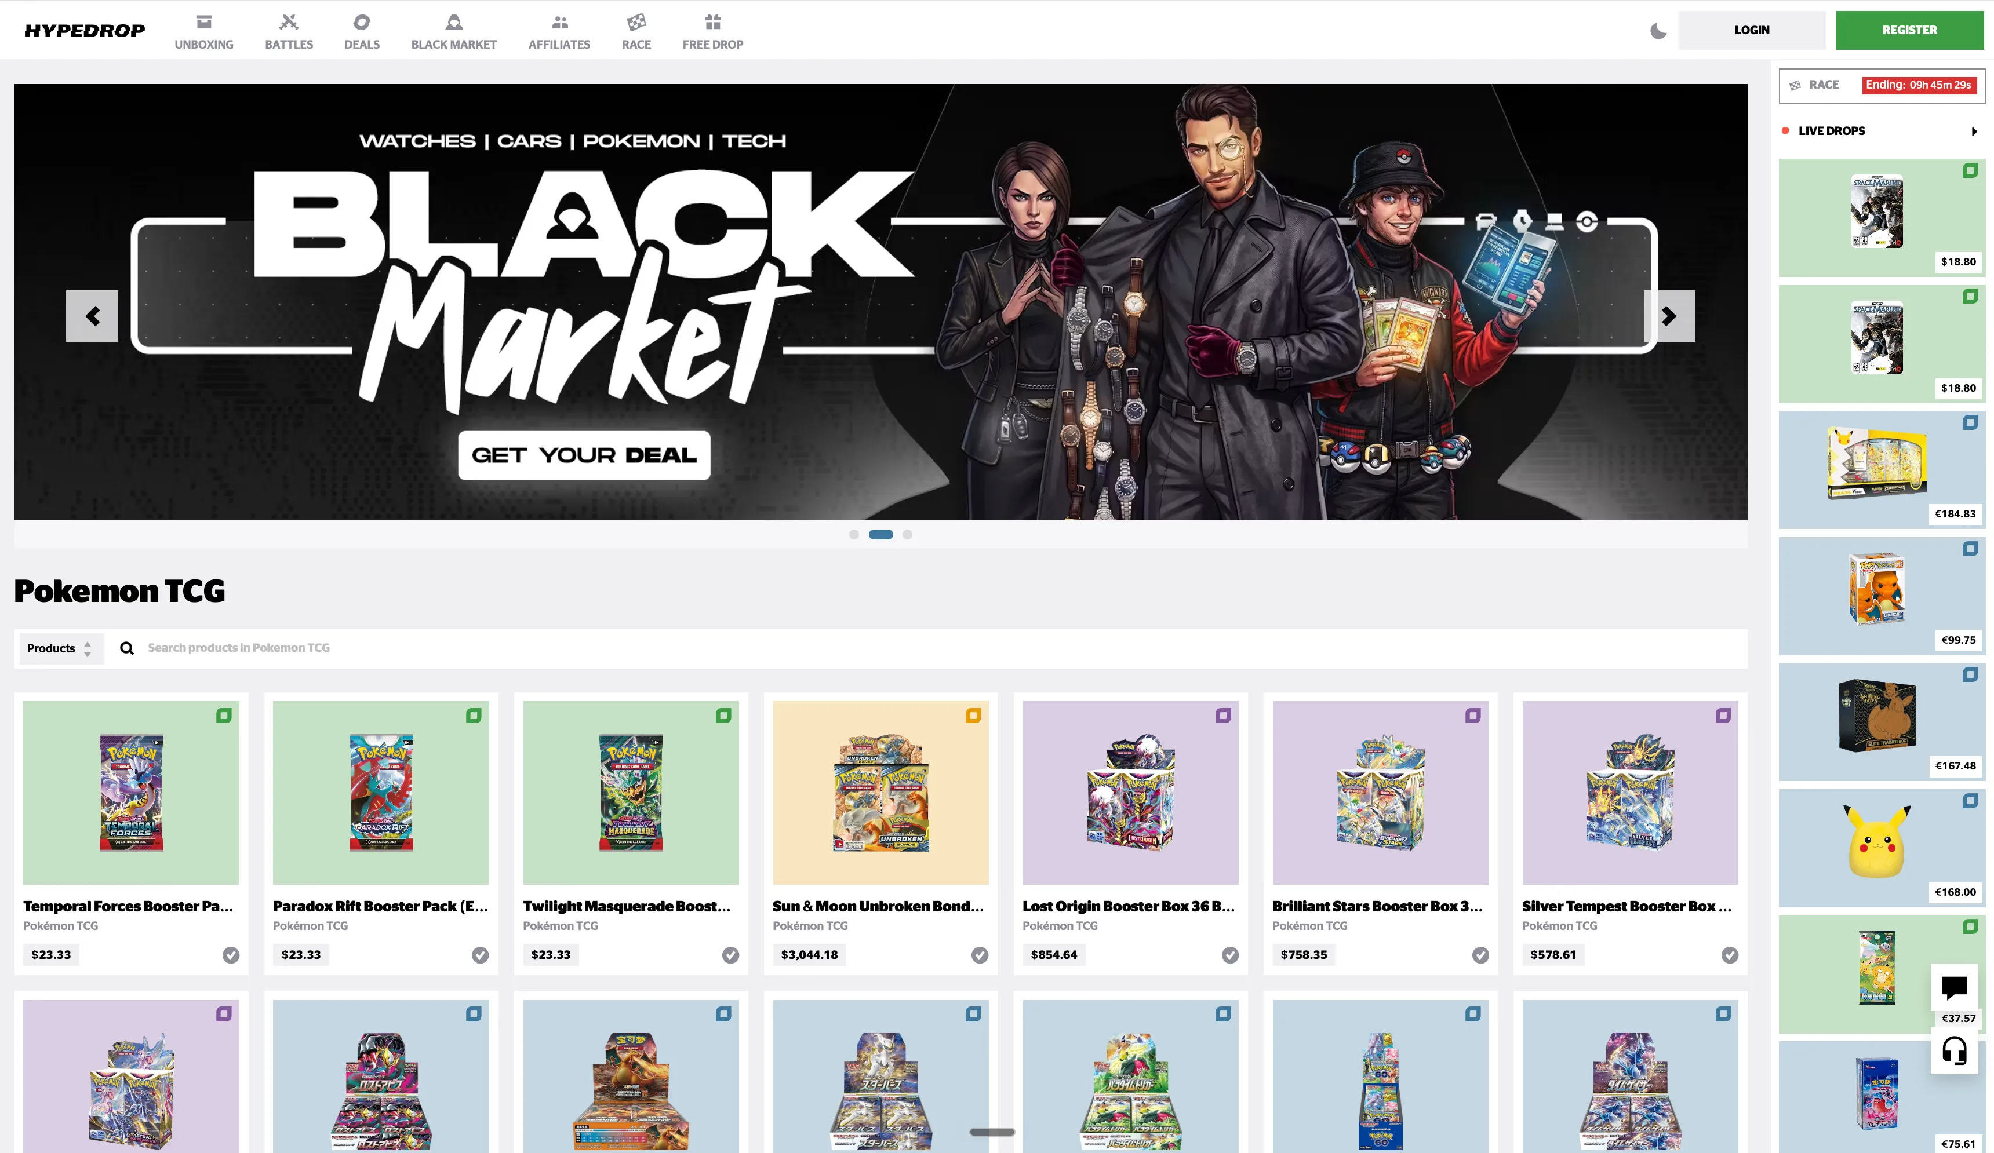This screenshot has width=1994, height=1153.
Task: Open Brilliant Stars Booster Box title link
Action: (x=1378, y=906)
